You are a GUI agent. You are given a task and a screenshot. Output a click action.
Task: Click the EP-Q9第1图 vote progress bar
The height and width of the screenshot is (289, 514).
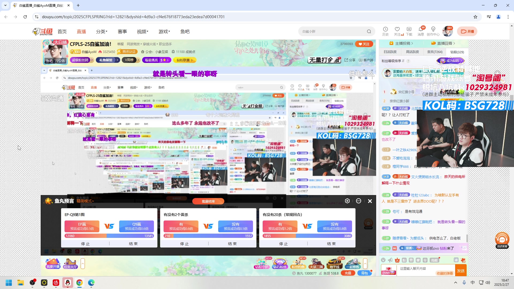[x=109, y=236]
